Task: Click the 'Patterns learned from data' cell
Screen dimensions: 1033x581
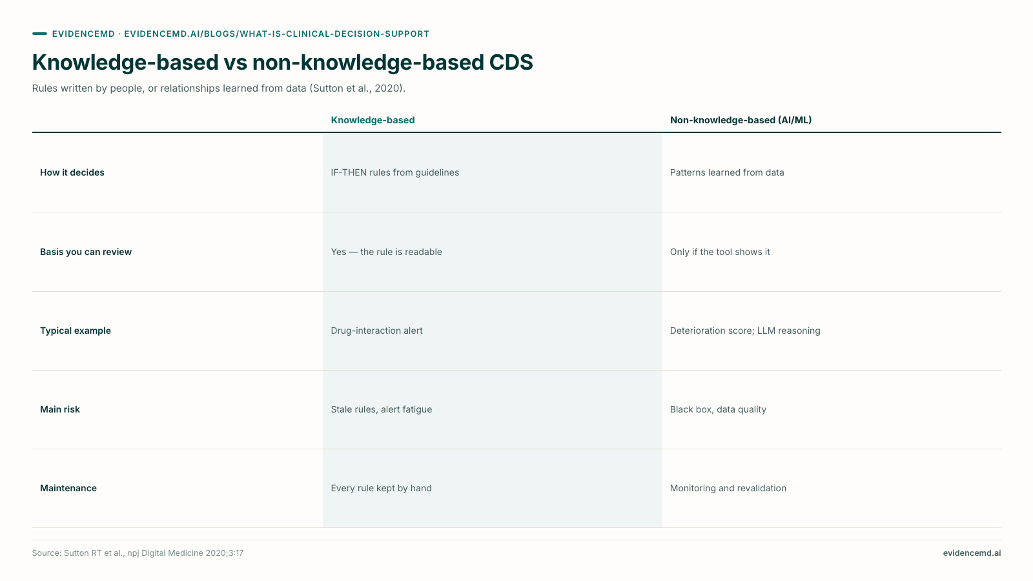Action: [x=727, y=172]
